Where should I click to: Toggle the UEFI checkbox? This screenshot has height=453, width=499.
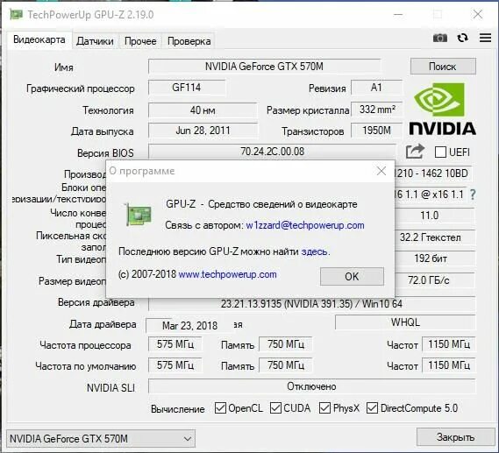point(440,152)
